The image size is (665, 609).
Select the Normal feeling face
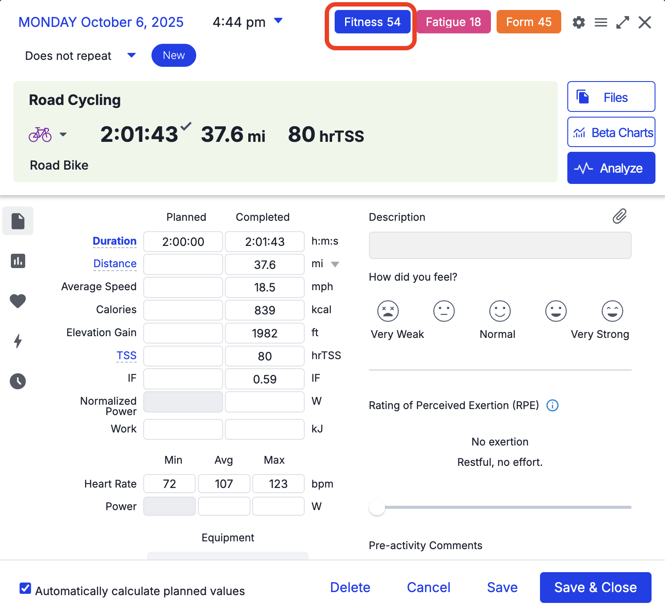(x=499, y=311)
